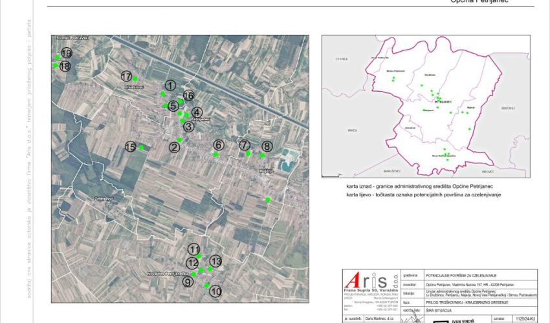Click the circled number 19 marker
The image size is (550, 323).
tap(66, 53)
